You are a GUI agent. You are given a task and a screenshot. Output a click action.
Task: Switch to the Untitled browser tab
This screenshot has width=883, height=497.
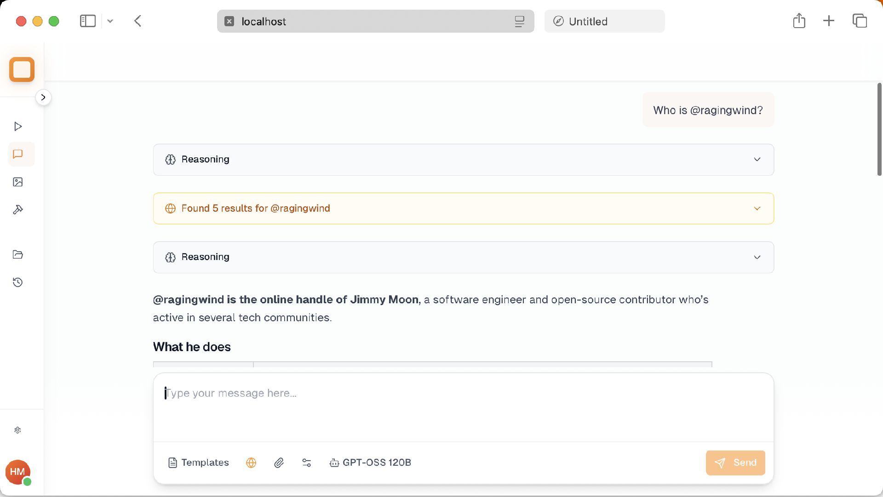[604, 22]
